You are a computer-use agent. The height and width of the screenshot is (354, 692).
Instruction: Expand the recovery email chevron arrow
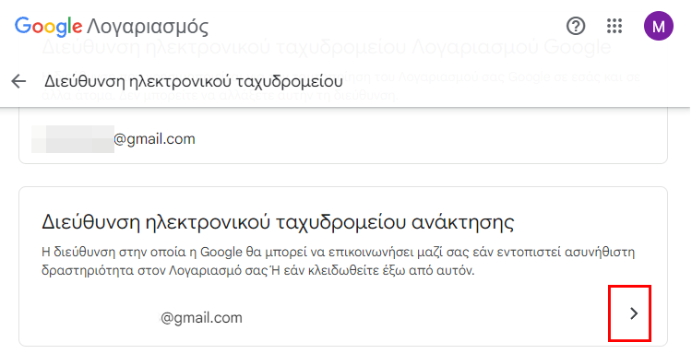click(x=634, y=313)
